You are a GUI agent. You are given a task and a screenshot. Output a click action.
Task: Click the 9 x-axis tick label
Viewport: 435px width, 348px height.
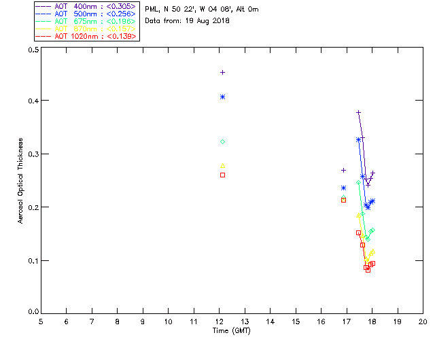(143, 321)
